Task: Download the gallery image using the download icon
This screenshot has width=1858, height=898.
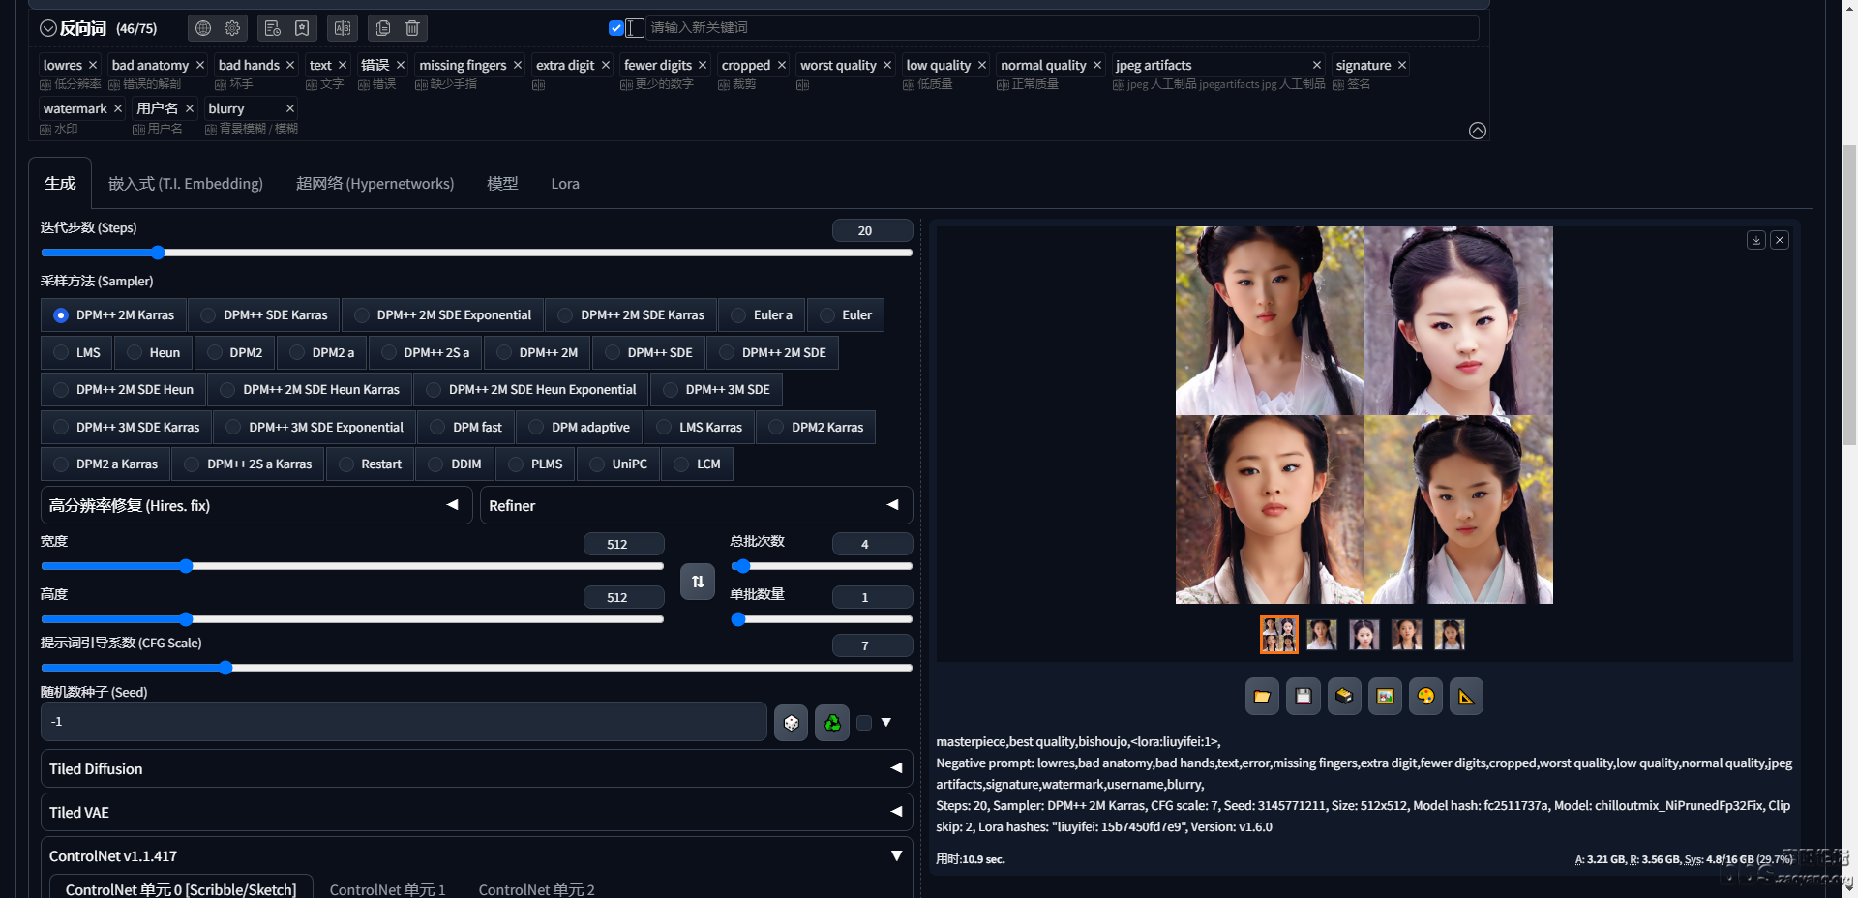Action: tap(1756, 240)
